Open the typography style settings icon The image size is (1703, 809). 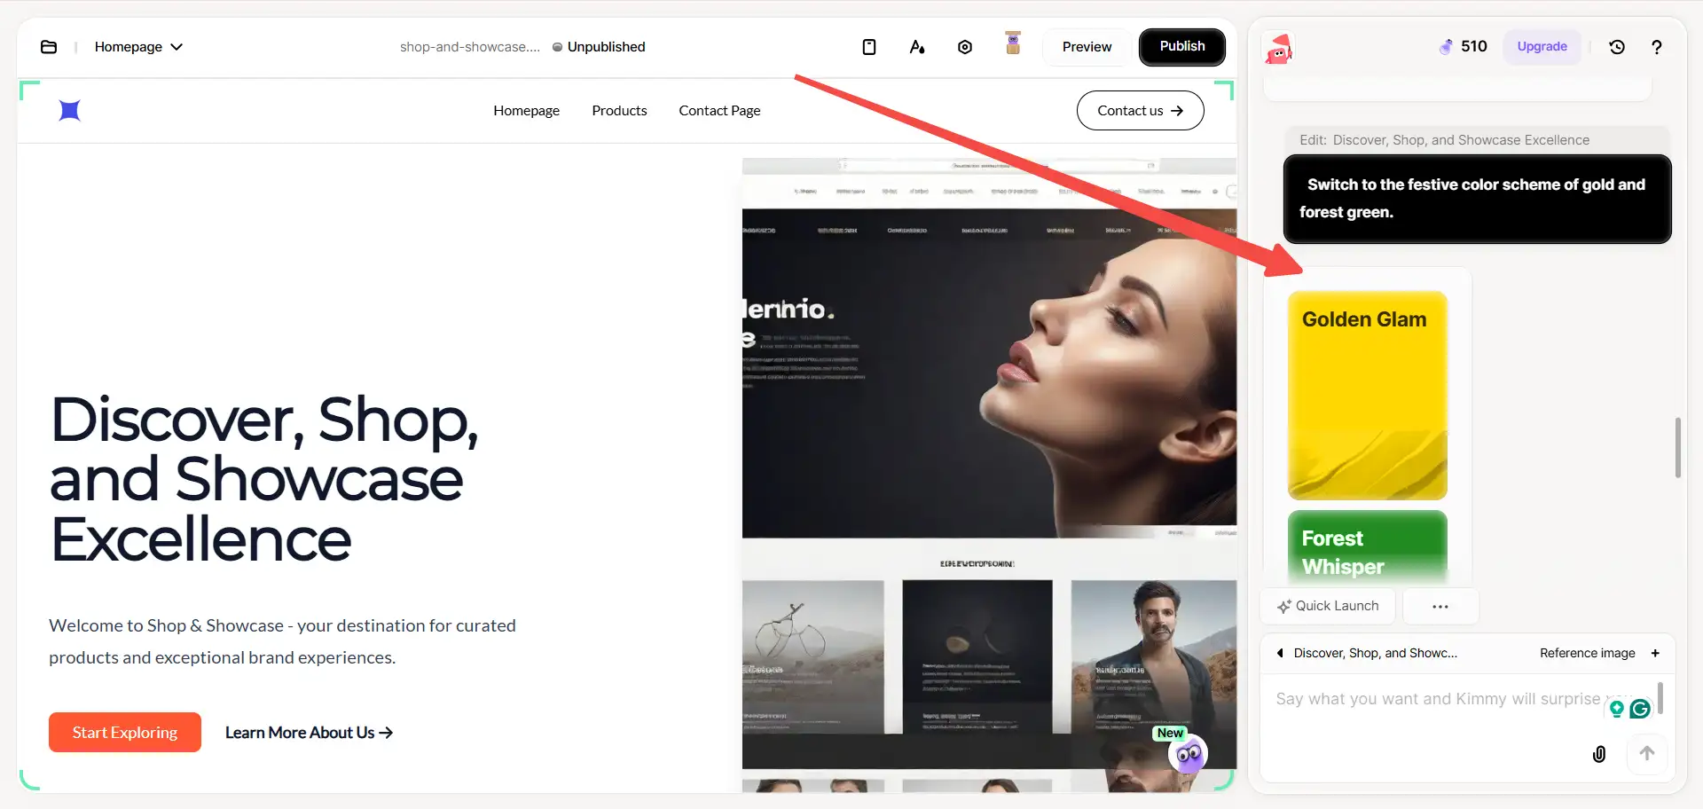click(x=917, y=47)
